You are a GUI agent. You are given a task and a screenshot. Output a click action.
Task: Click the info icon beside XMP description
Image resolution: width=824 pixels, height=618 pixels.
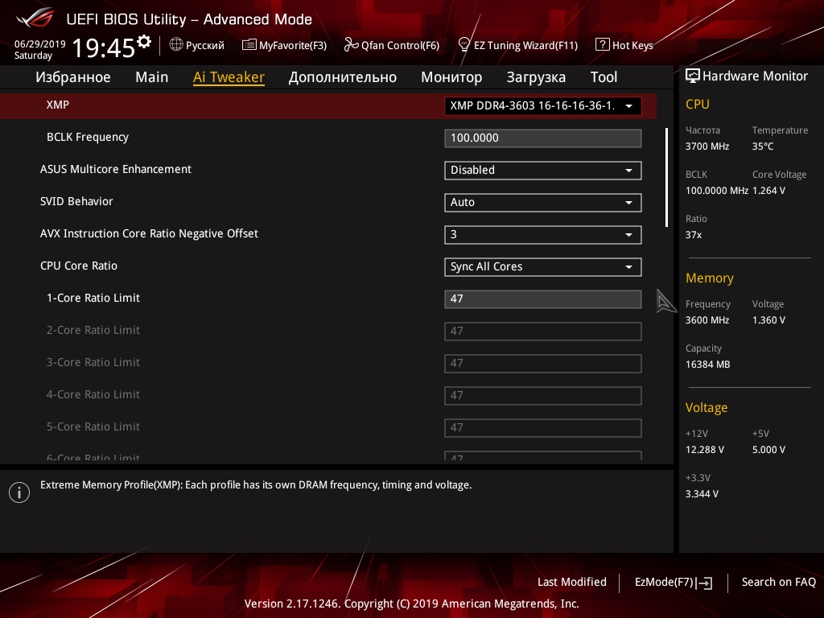(x=19, y=492)
